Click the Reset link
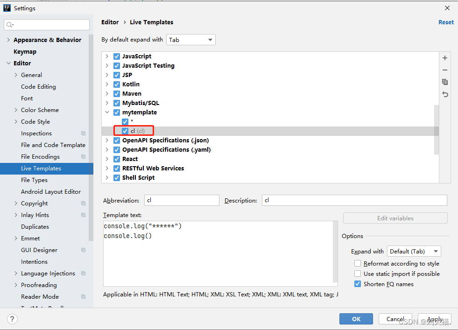The image size is (458, 330). pyautogui.click(x=446, y=22)
